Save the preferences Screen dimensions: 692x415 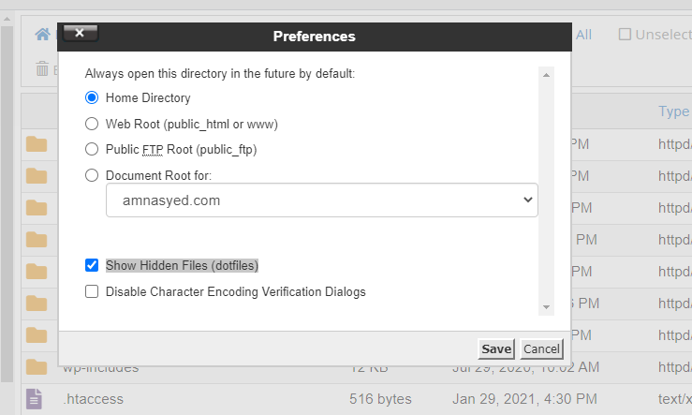click(x=496, y=349)
